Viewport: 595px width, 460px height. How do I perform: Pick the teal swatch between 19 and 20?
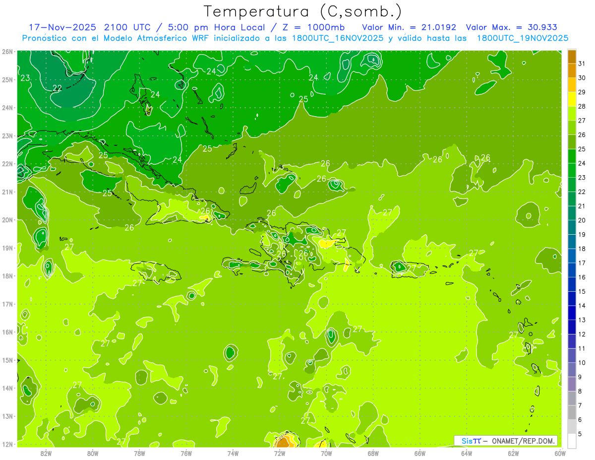(572, 227)
